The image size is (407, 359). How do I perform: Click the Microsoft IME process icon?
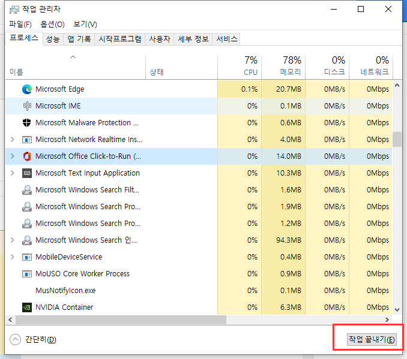point(27,106)
